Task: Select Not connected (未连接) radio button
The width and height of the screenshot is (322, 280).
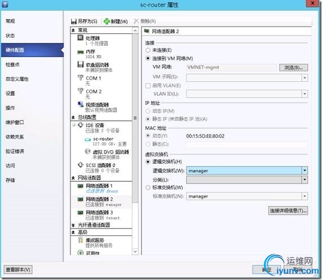Action: click(x=148, y=50)
